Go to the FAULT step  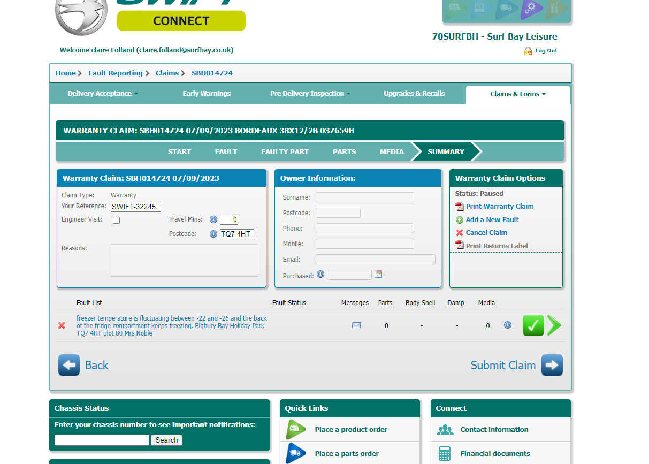point(226,152)
